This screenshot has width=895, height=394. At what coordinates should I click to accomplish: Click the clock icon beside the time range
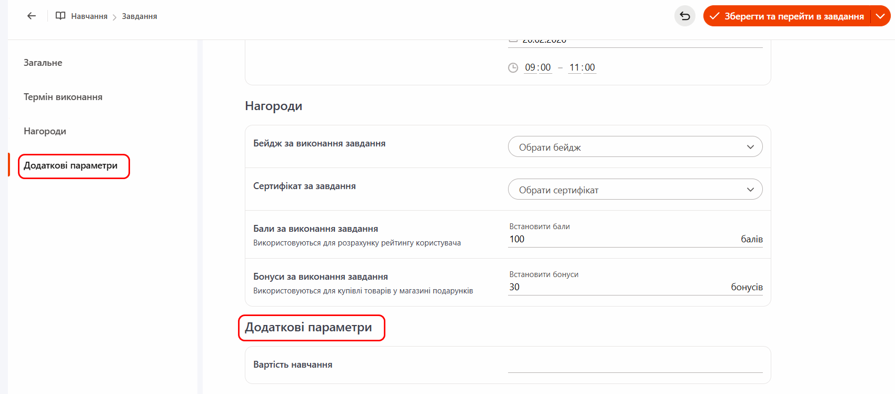click(513, 67)
